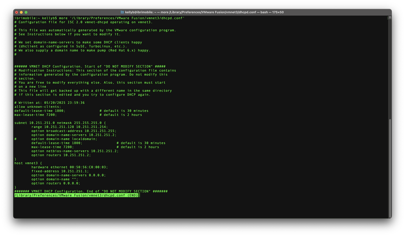Click the prompt line running the more command

(x=100, y=18)
